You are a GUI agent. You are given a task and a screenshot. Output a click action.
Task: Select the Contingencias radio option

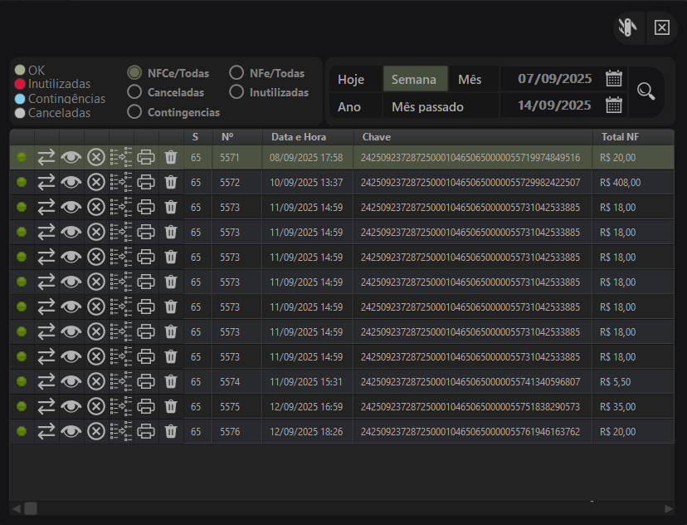pos(134,111)
